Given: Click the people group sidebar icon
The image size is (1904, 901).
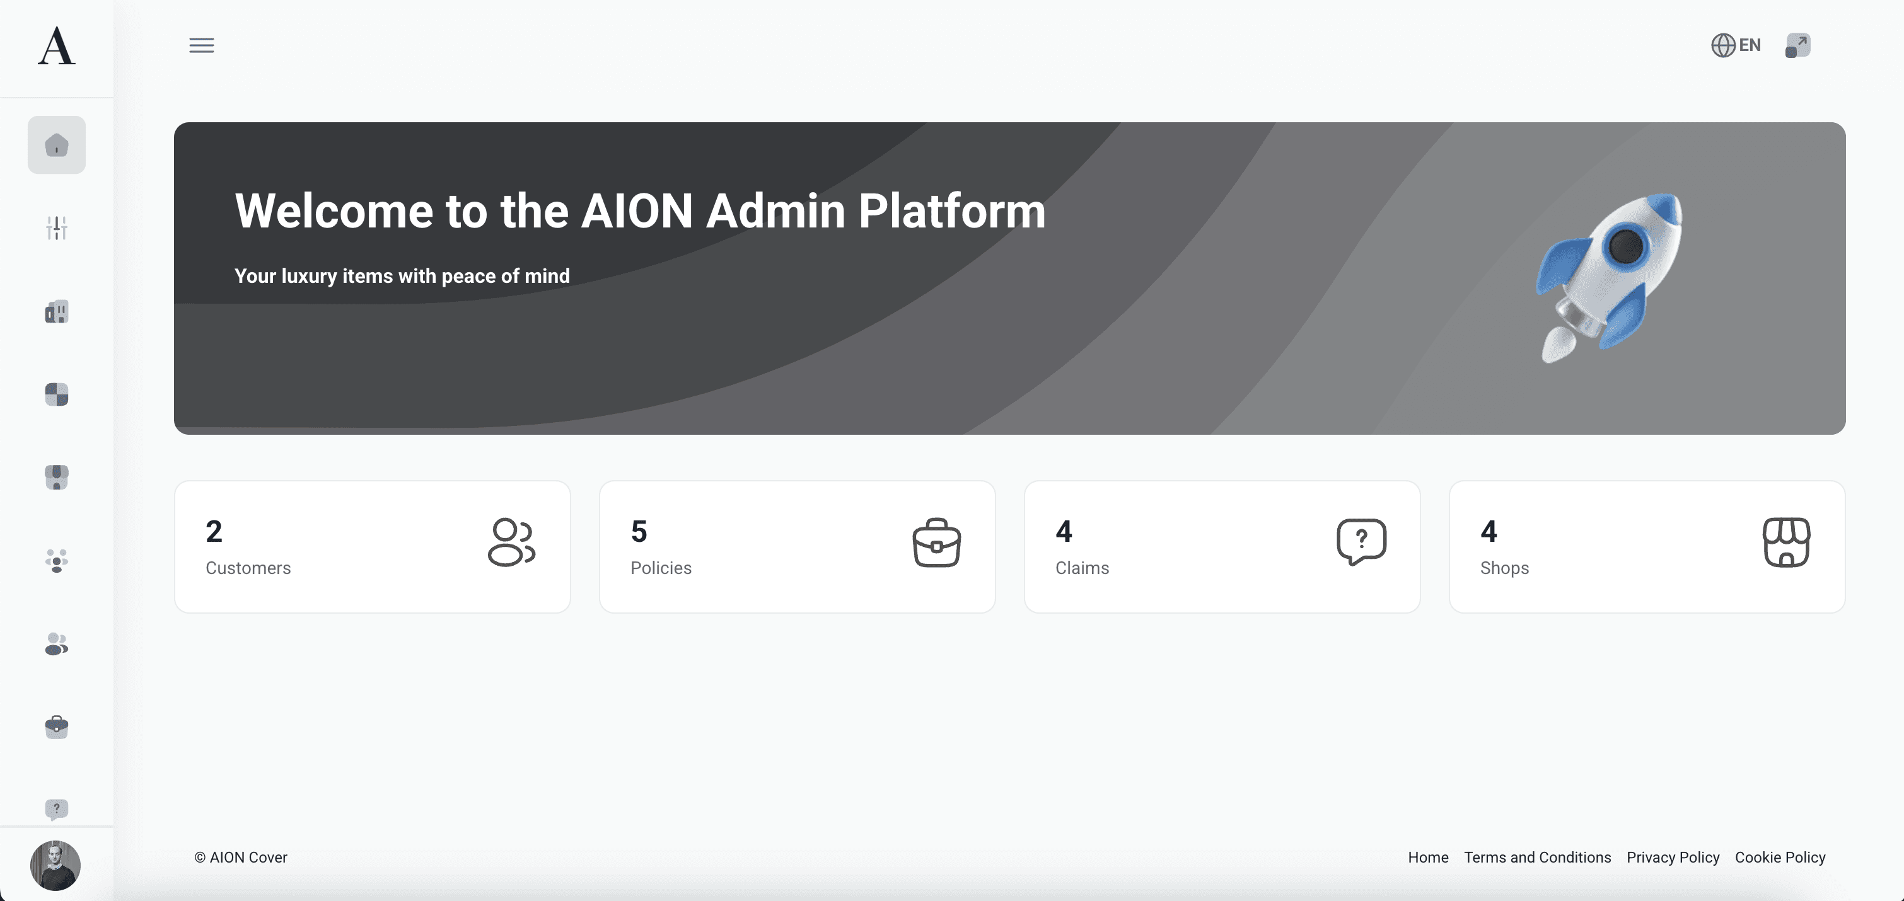Looking at the screenshot, I should 57,561.
